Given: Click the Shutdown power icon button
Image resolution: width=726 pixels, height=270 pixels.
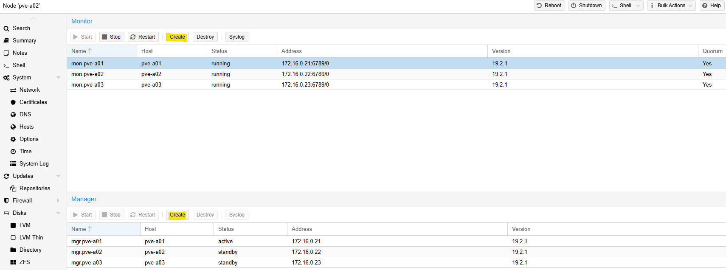Looking at the screenshot, I should pyautogui.click(x=574, y=6).
